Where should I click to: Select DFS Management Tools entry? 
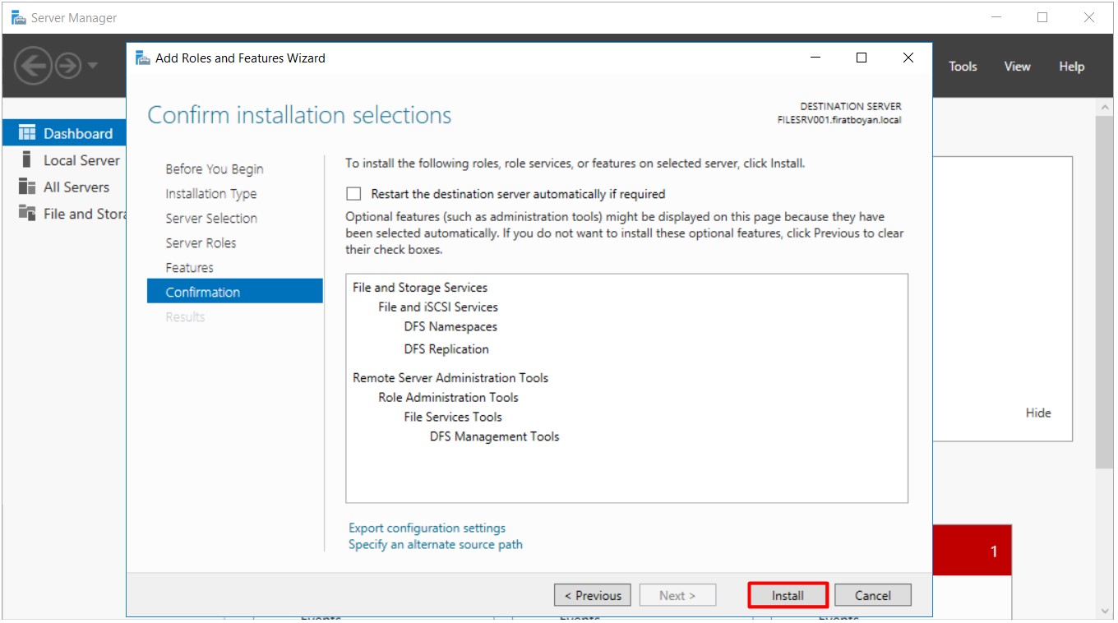(494, 436)
